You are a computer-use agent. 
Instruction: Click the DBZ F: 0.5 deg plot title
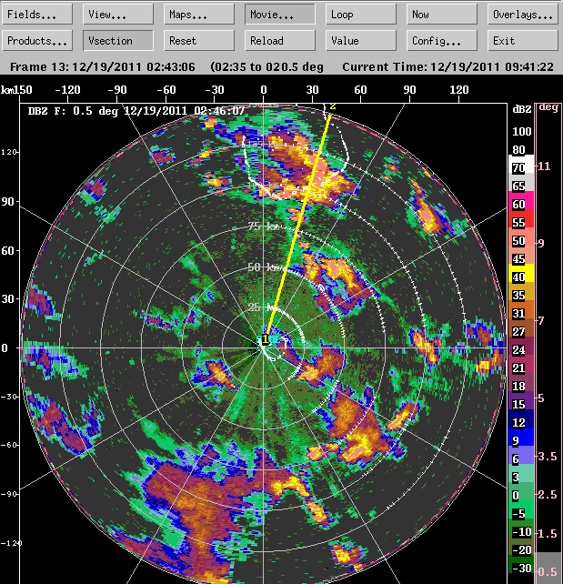136,111
